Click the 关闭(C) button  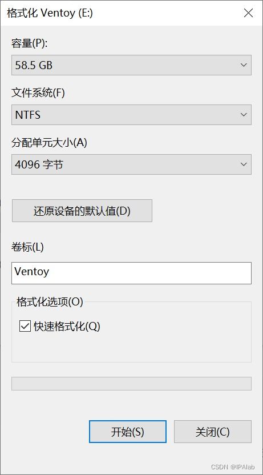point(213,432)
